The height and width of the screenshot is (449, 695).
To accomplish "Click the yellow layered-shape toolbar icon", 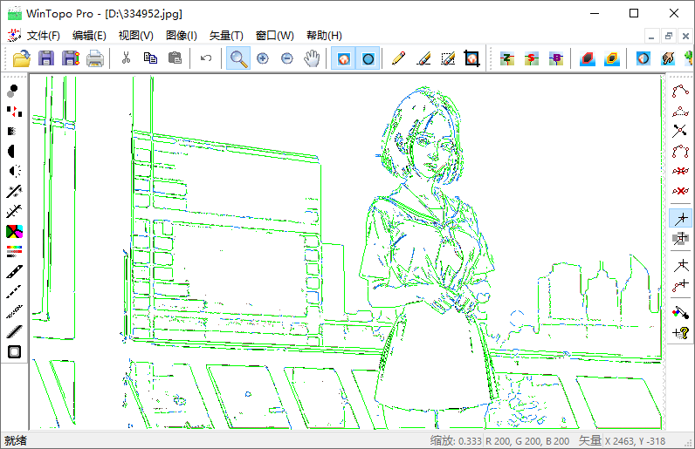I will [x=612, y=58].
